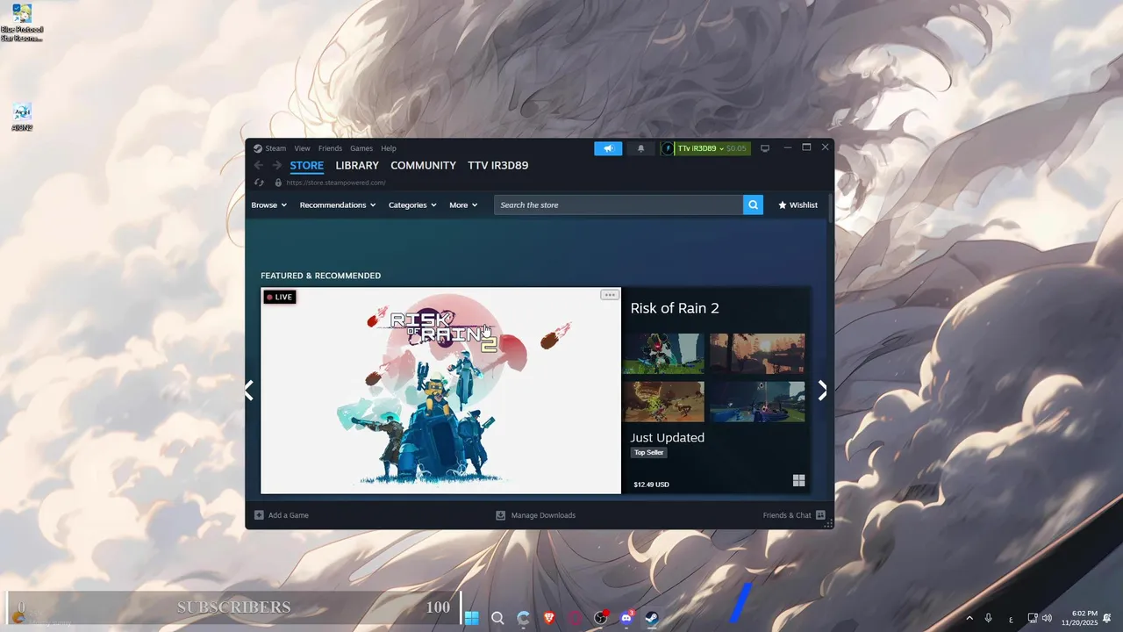This screenshot has height=632, width=1123.
Task: Click the padlock icon beside the URL
Action: point(278,183)
